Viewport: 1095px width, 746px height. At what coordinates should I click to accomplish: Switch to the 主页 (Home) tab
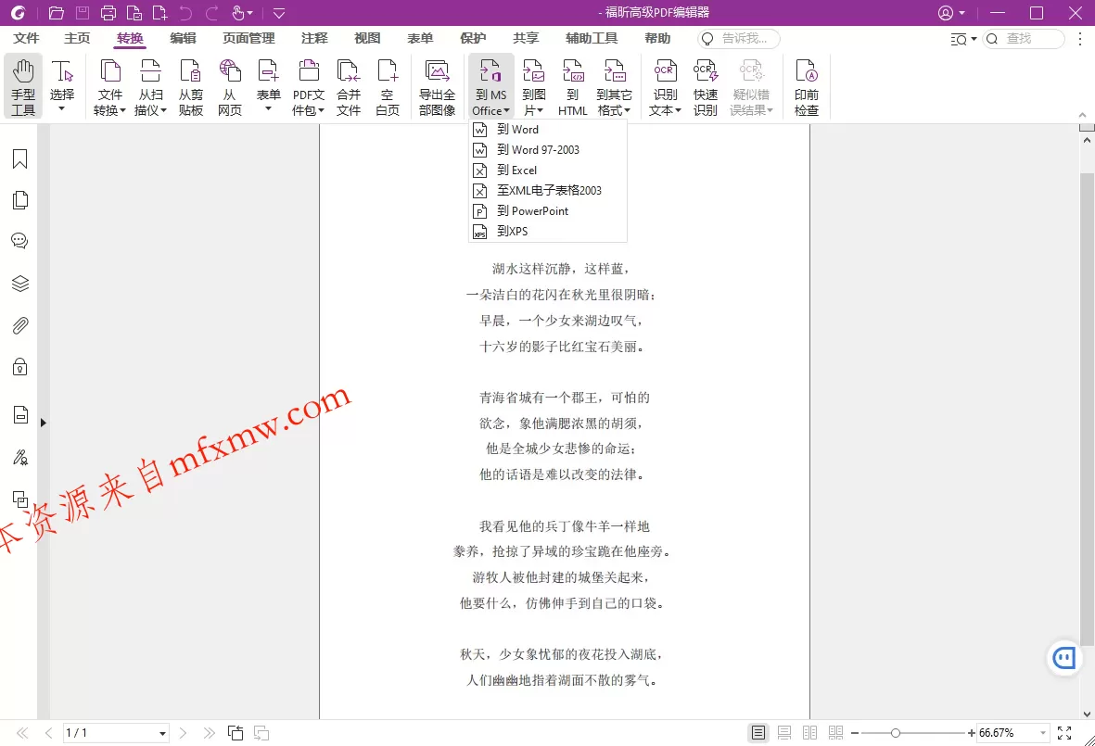[x=77, y=38]
